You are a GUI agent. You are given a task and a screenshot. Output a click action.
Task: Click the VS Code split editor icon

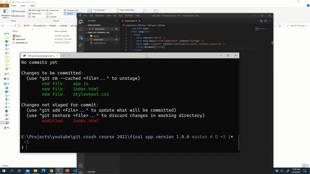pyautogui.click(x=265, y=21)
